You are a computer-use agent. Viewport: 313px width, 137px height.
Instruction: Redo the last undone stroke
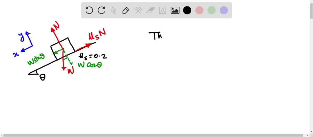[x=101, y=10]
